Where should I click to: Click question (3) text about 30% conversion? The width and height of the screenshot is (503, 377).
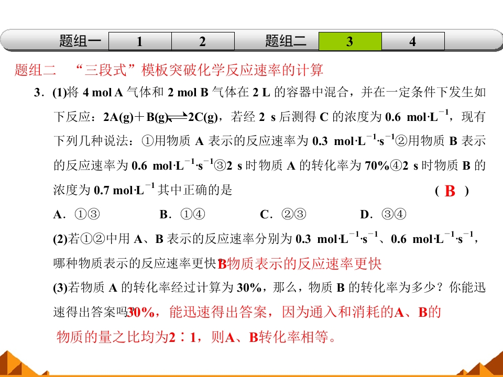pyautogui.click(x=269, y=300)
